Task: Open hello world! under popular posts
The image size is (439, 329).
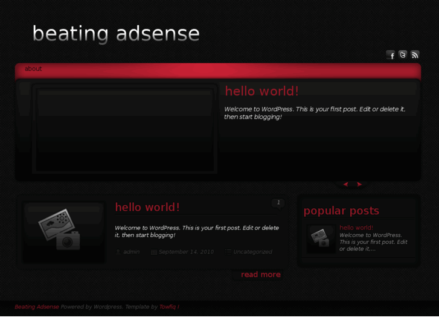Action: click(x=356, y=228)
